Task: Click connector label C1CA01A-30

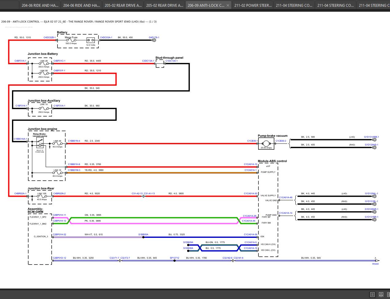Action: (x=250, y=194)
